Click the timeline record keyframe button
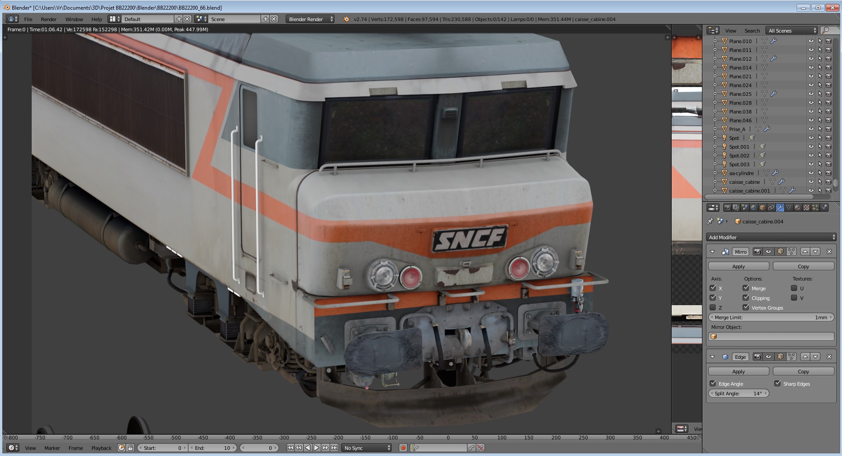Screen dimensions: 842x456 (403, 448)
